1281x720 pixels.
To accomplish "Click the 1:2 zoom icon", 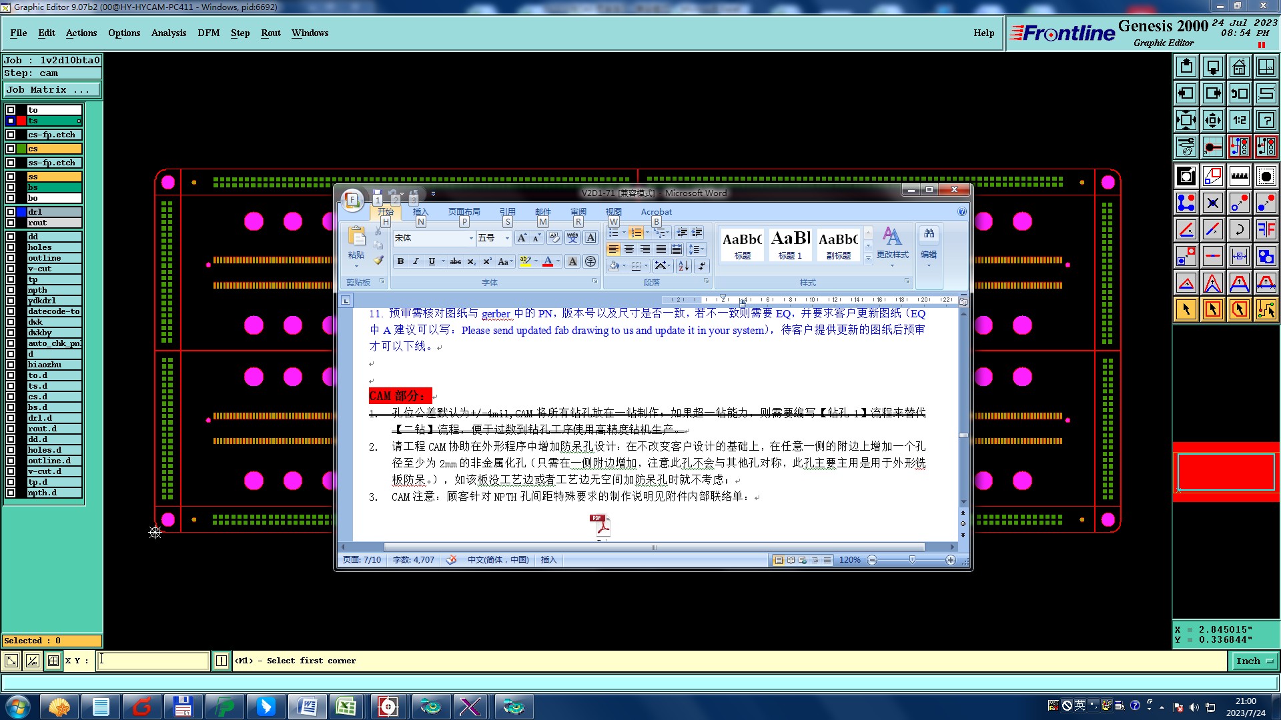I will [1239, 120].
